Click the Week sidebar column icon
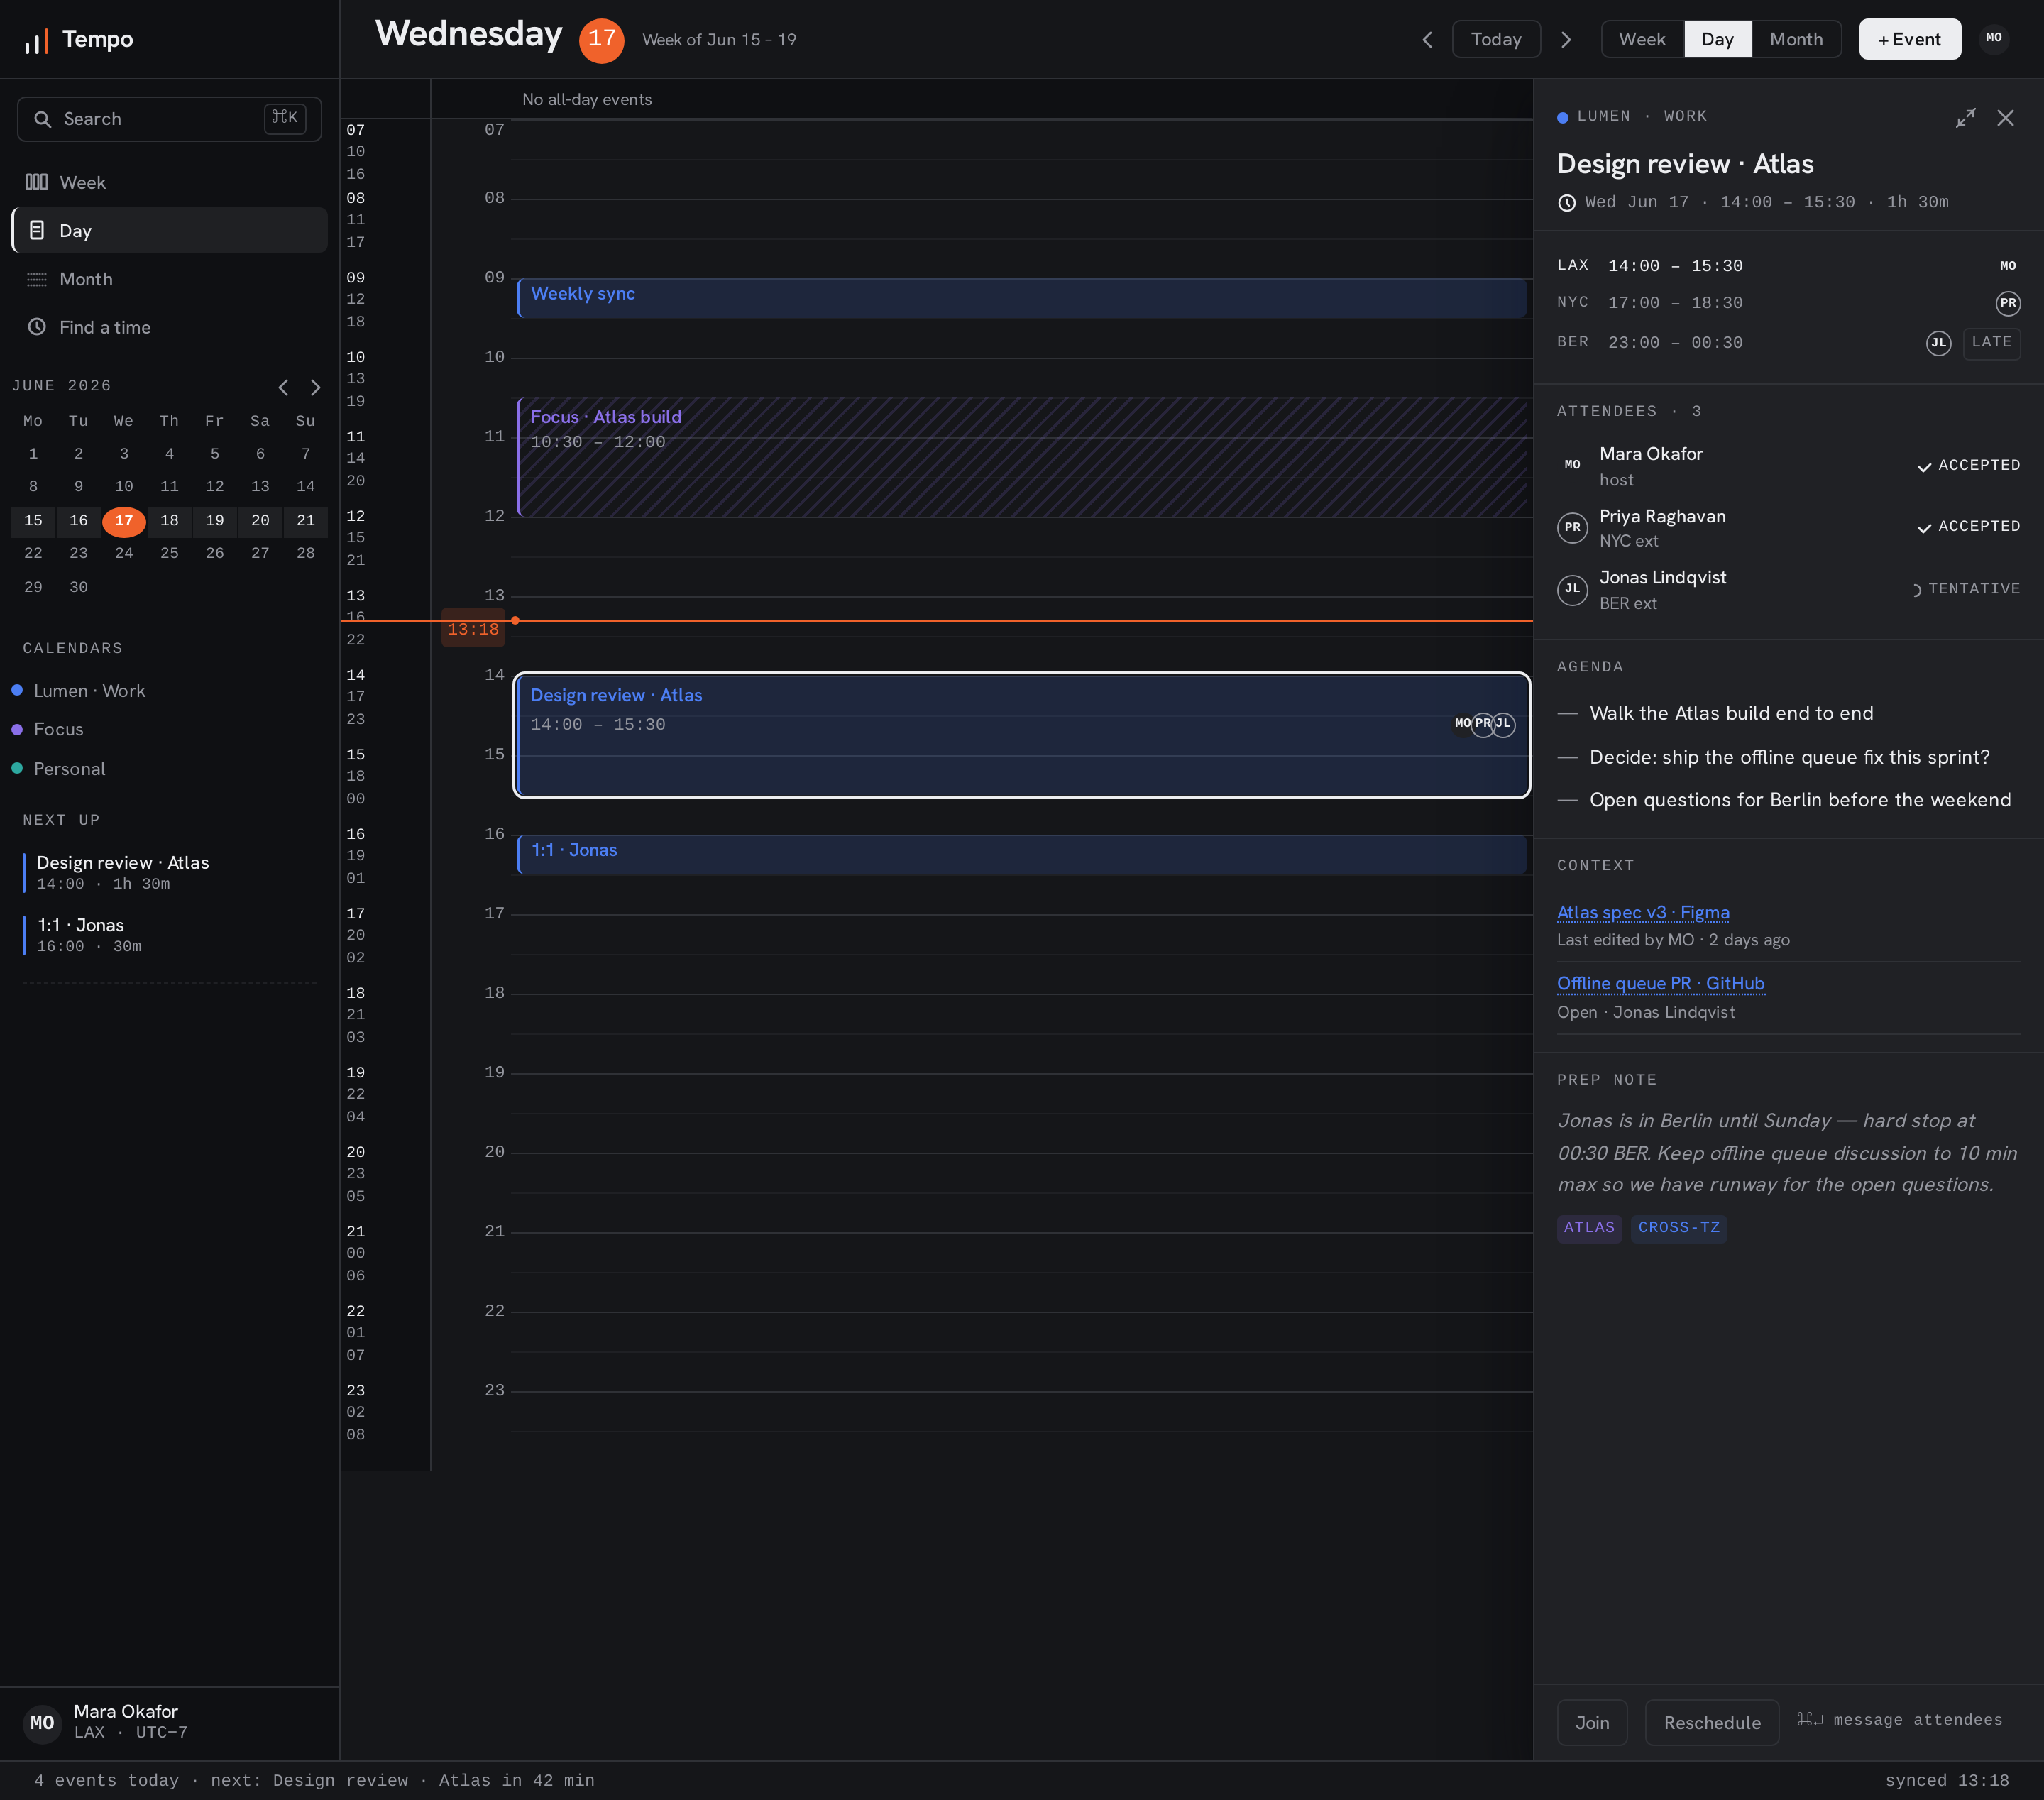The width and height of the screenshot is (2044, 1800). (x=37, y=182)
